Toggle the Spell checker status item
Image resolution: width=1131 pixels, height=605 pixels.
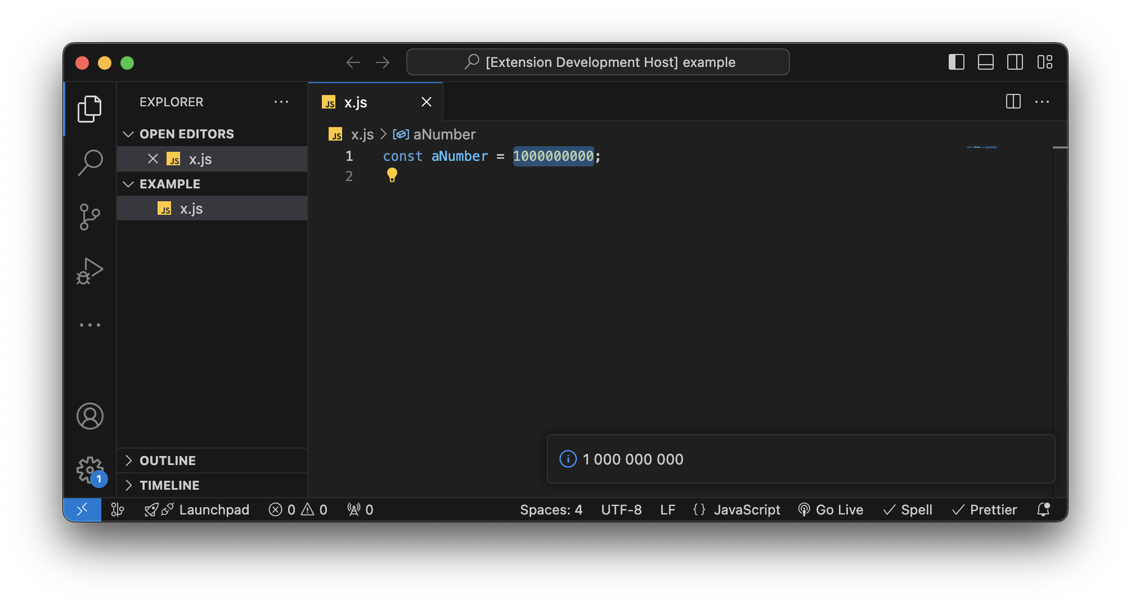pos(908,509)
